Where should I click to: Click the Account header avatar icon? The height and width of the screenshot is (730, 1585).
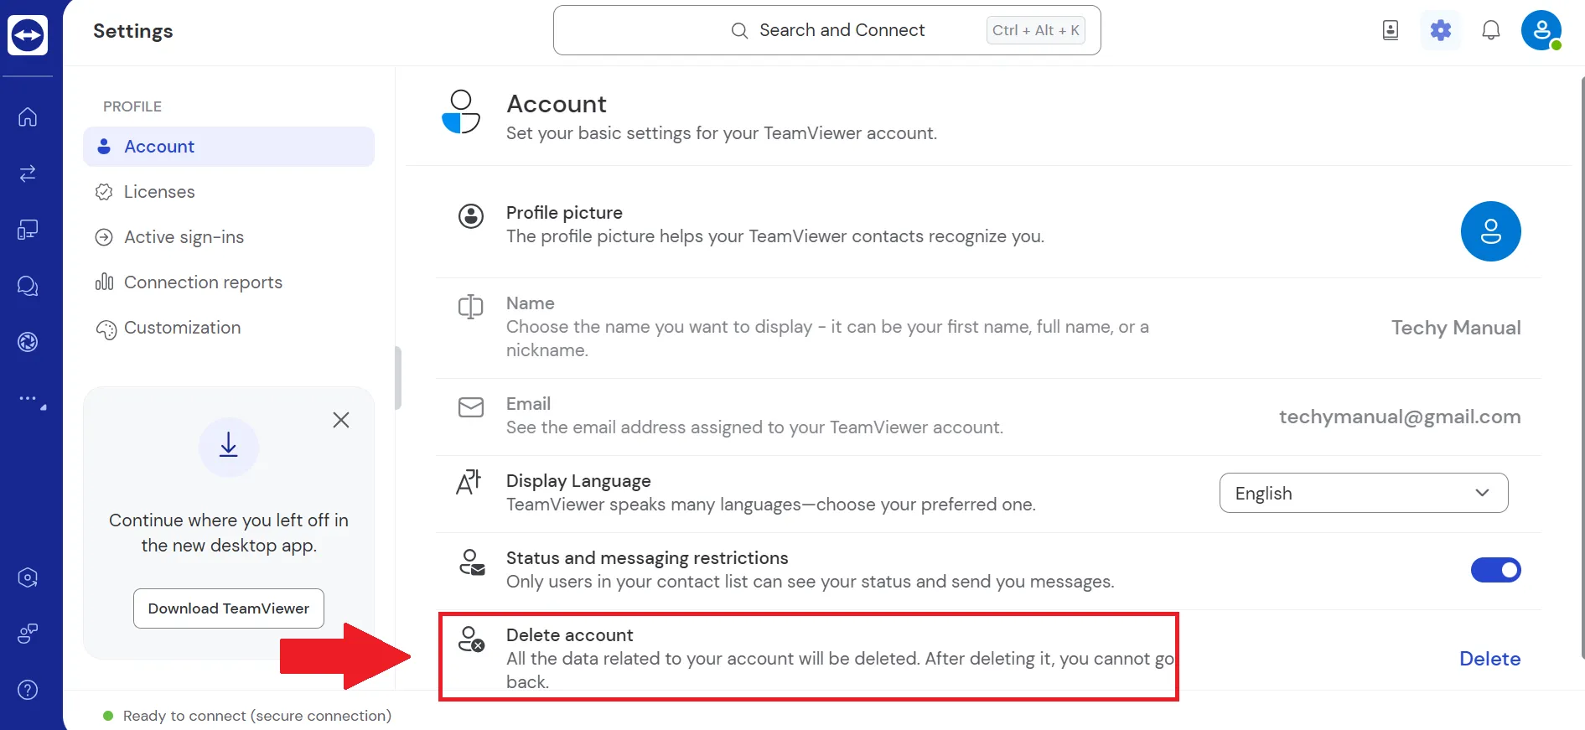click(461, 112)
